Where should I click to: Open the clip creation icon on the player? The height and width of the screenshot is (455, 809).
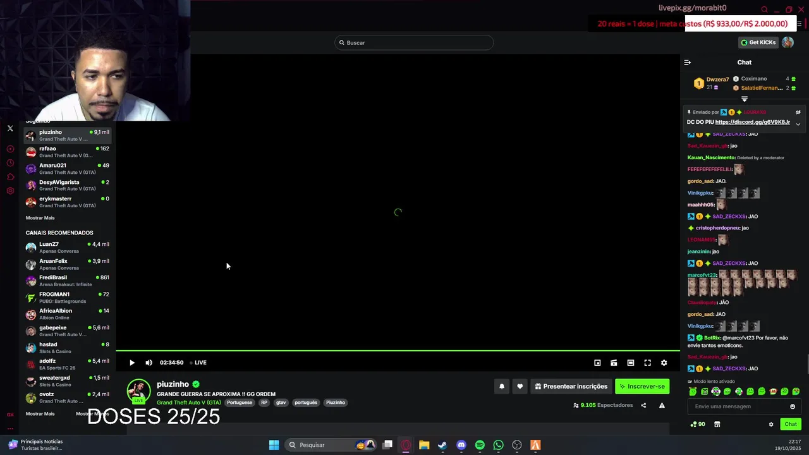(x=614, y=363)
